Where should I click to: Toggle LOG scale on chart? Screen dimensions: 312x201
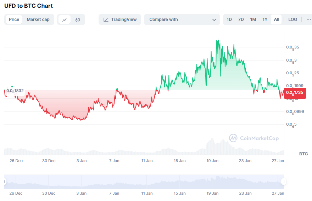coord(292,19)
